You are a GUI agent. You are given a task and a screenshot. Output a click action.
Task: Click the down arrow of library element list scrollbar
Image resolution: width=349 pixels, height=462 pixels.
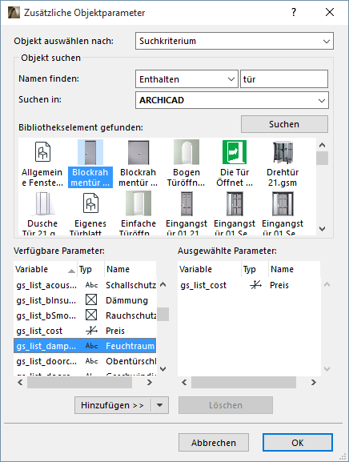pyautogui.click(x=323, y=228)
